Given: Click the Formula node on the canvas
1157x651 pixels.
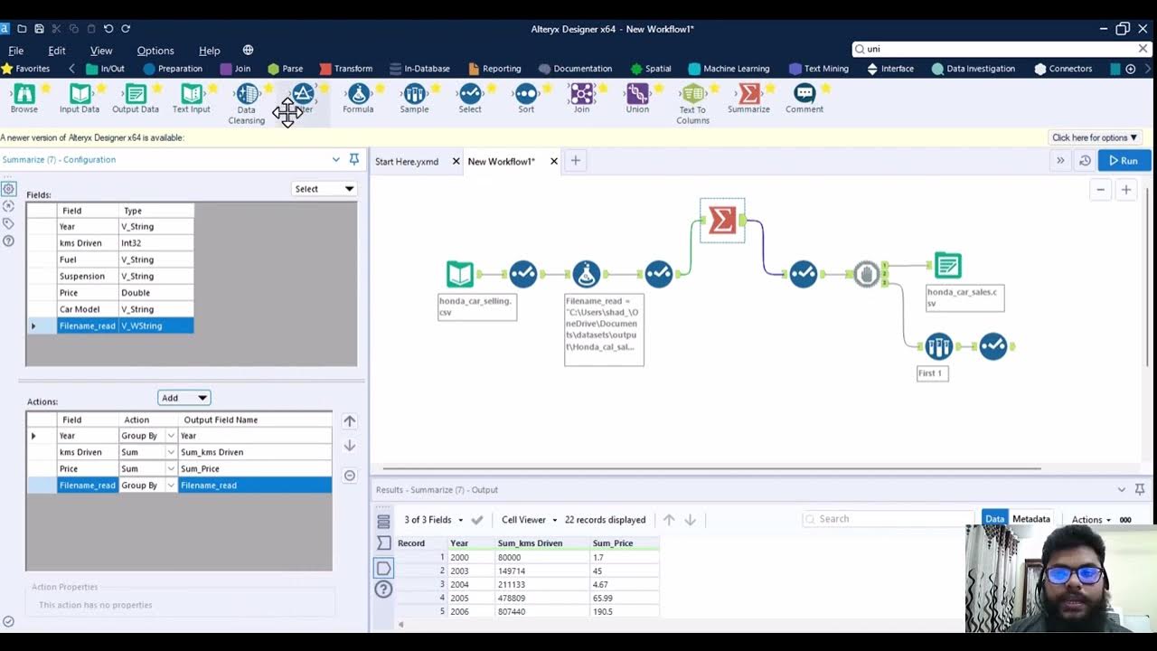Looking at the screenshot, I should [587, 274].
